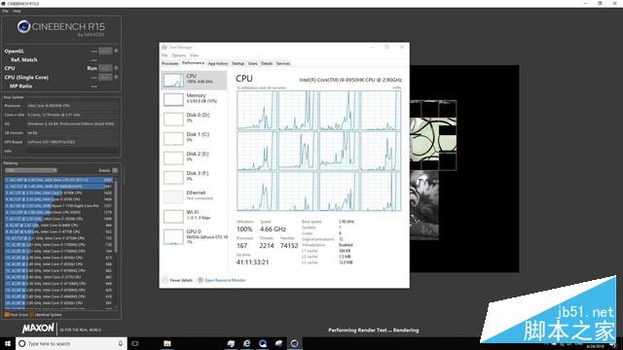Select Disk 2 (E:) in sidebar

tap(194, 157)
